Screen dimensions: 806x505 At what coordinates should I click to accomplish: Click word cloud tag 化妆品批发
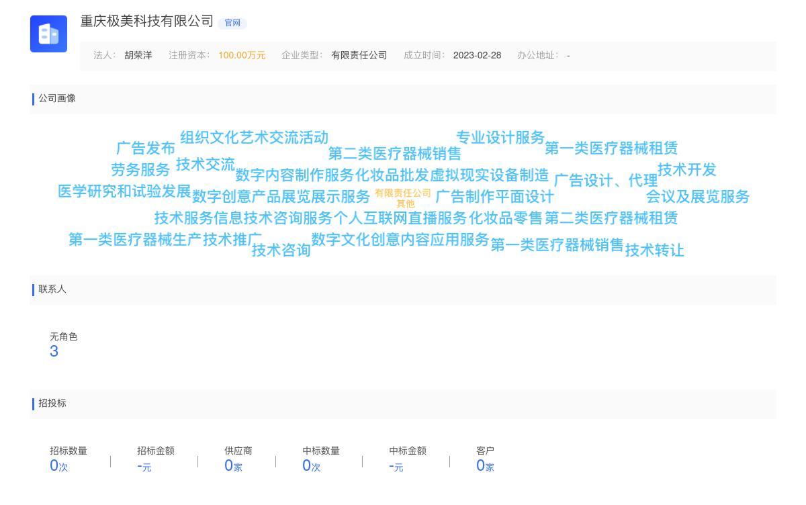click(x=392, y=175)
